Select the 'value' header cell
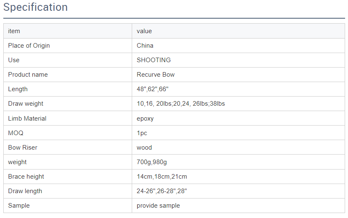Screen dimensions: 348x218 144,31
